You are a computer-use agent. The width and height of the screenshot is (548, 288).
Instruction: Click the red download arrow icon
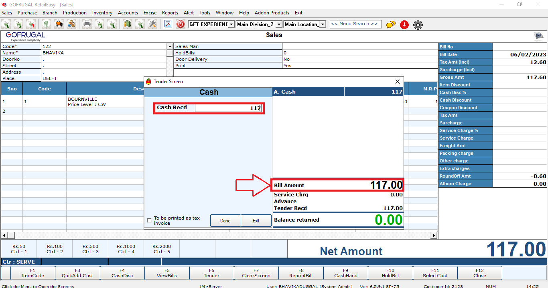coord(404,25)
